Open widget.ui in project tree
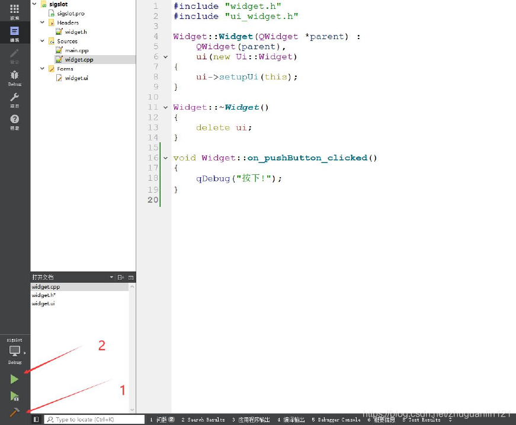Viewport: 516px width, 425px height. tap(76, 78)
